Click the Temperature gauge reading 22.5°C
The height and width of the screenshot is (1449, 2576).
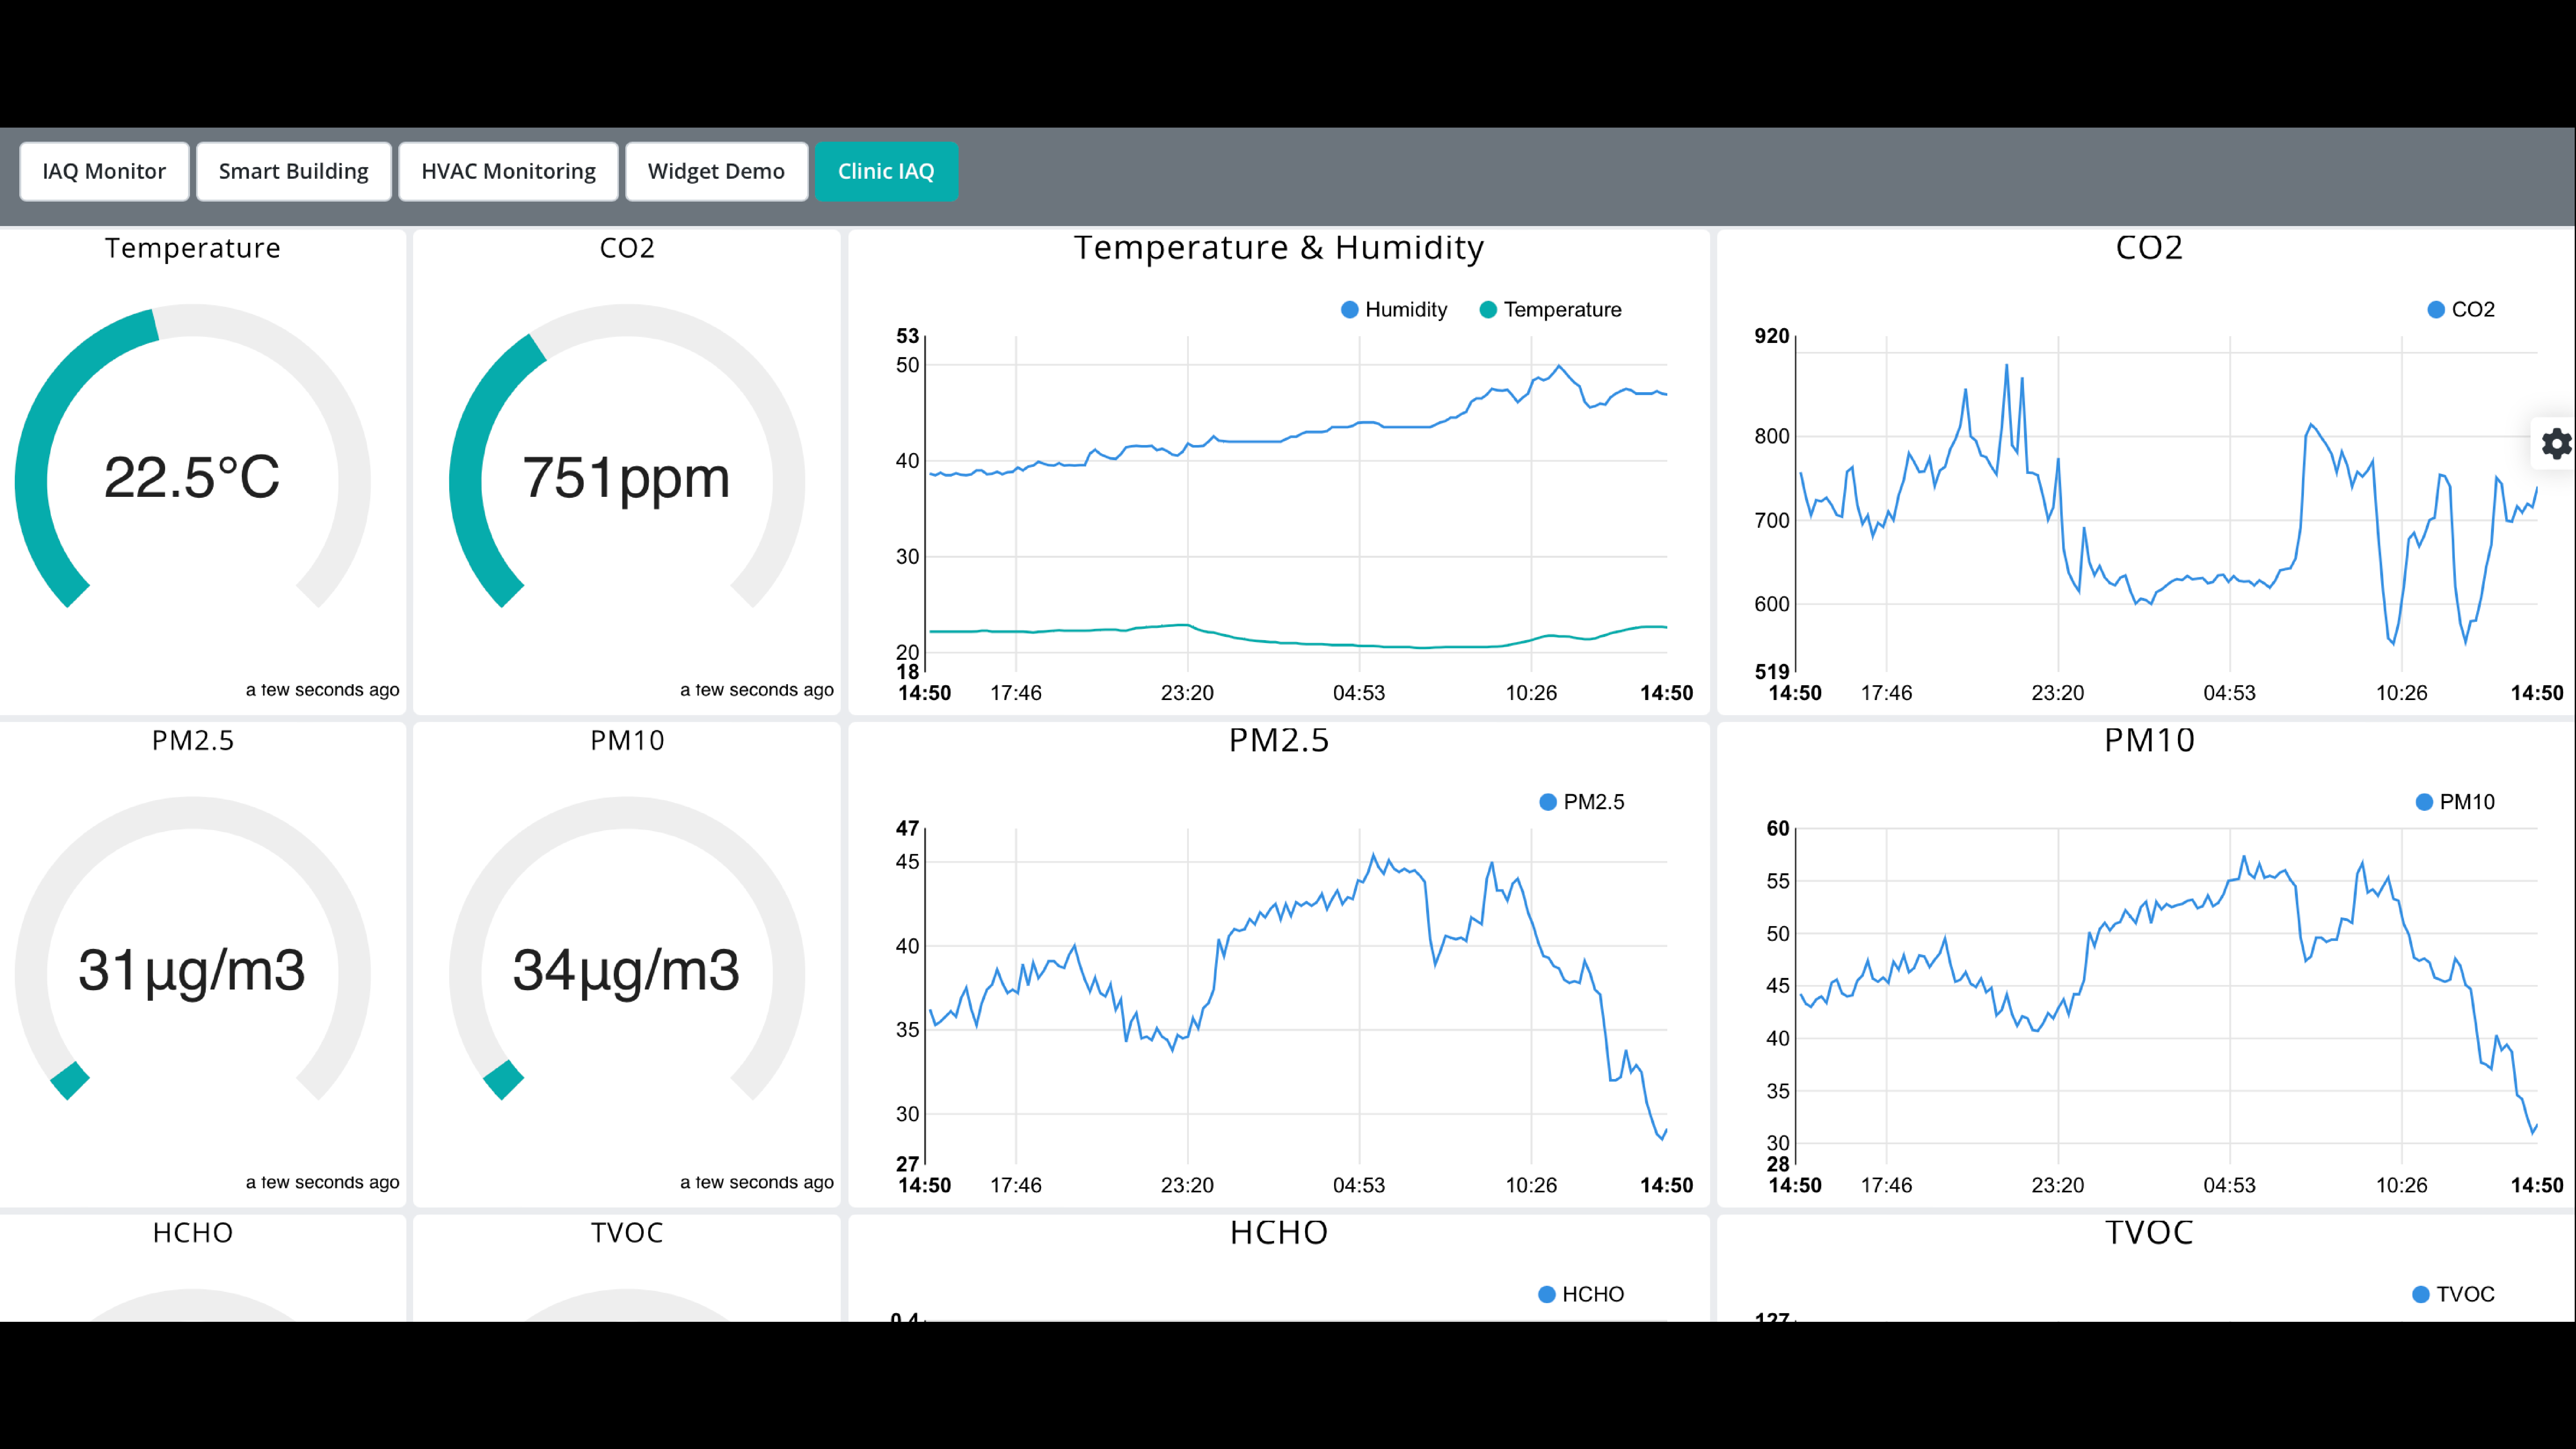[x=192, y=477]
